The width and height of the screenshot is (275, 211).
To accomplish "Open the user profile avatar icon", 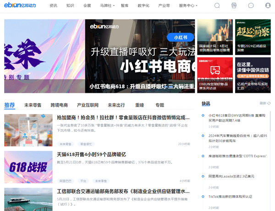I will point(268,6).
